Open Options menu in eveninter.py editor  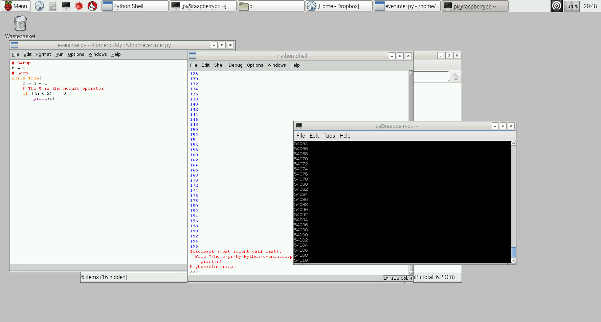coord(76,54)
